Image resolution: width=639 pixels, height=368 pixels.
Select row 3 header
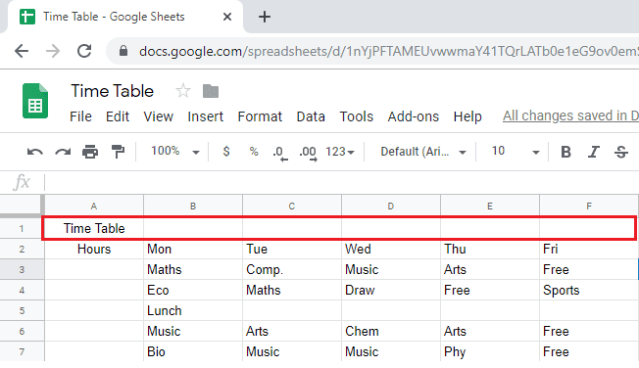coord(22,269)
